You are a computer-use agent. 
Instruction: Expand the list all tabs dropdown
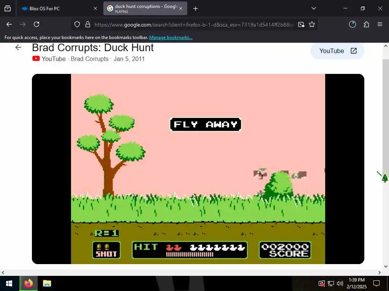click(x=313, y=8)
